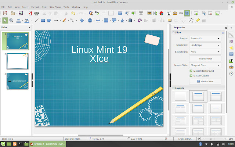
Task: Click the New presentation icon
Action: [x=5, y=13]
